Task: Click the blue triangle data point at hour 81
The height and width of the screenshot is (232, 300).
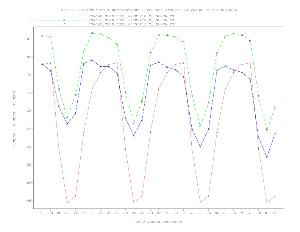Action: [x=267, y=157]
